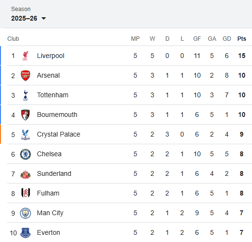Image resolution: width=252 pixels, height=242 pixels.
Task: Click the season dropdown arrow
Action: click(x=44, y=19)
